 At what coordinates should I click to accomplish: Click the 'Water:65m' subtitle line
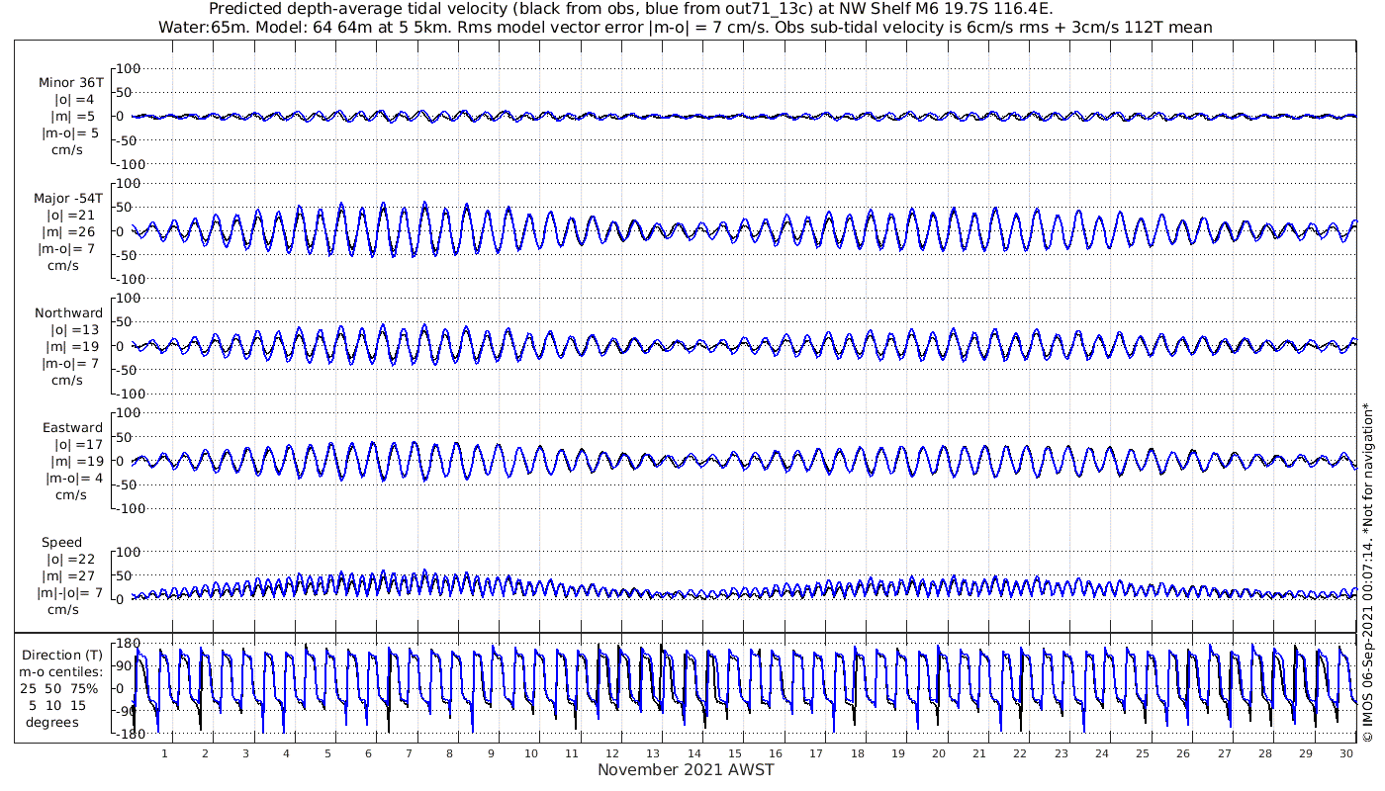(x=685, y=27)
